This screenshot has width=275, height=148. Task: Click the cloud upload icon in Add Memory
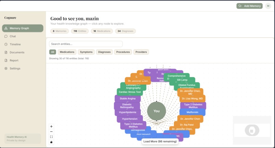pos(240,6)
